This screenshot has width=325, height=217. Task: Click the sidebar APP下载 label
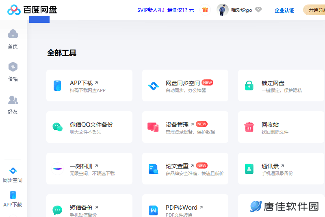pyautogui.click(x=13, y=205)
